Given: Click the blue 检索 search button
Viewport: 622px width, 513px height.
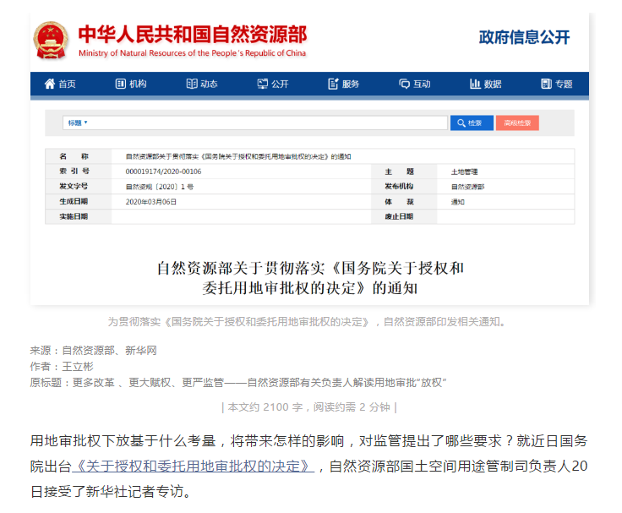Looking at the screenshot, I should [x=472, y=123].
